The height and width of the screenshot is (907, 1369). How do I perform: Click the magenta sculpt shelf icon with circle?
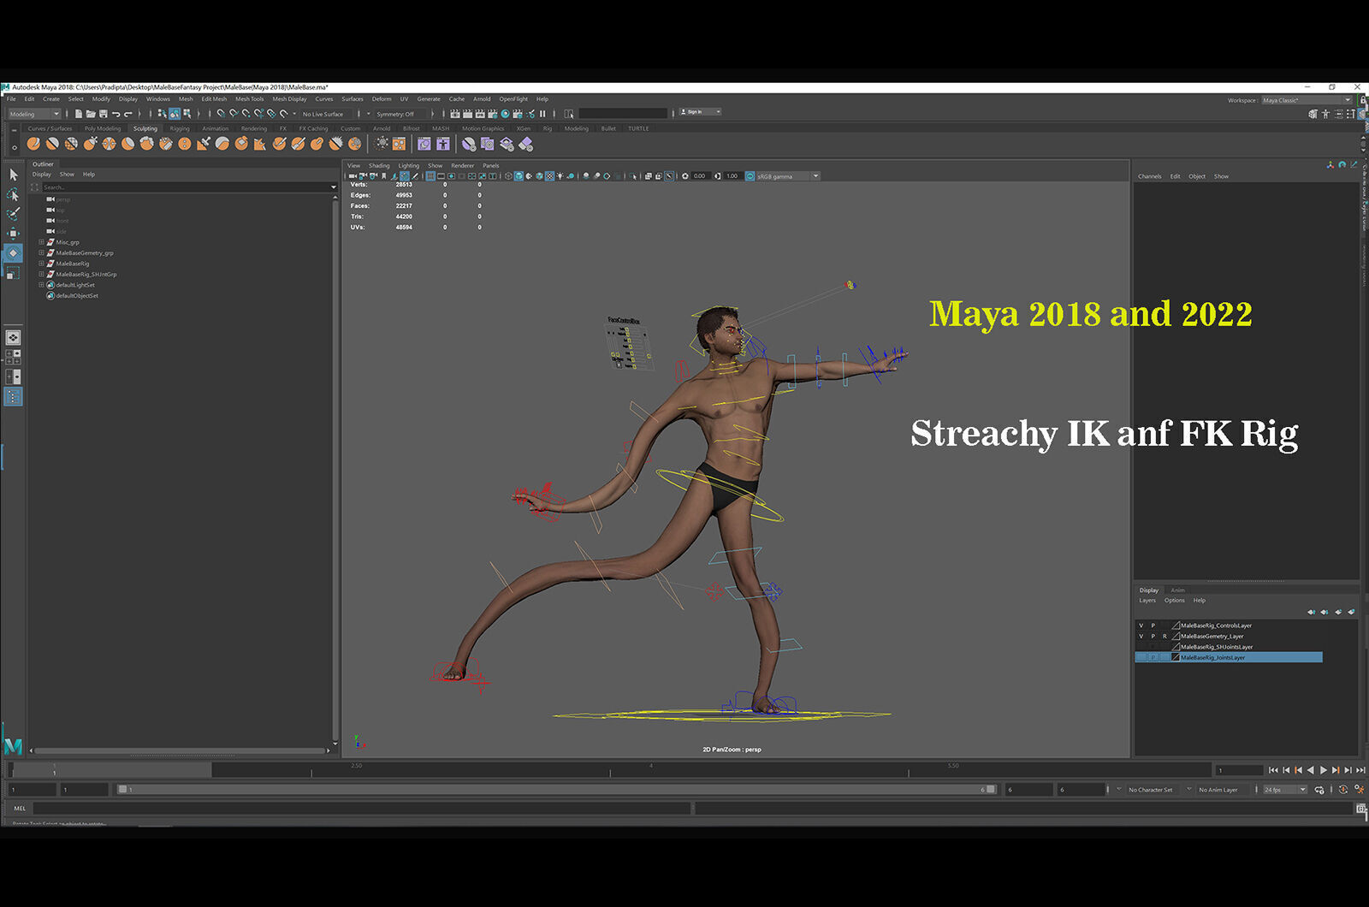click(x=424, y=144)
